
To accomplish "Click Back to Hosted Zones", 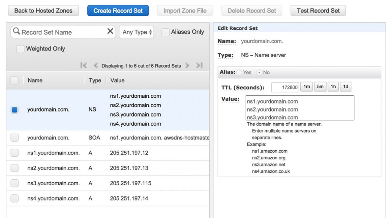I will (x=43, y=10).
